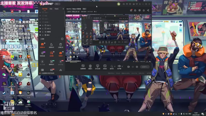
Task: Add a 多媒体 media source
Action: pyautogui.click(x=105, y=67)
